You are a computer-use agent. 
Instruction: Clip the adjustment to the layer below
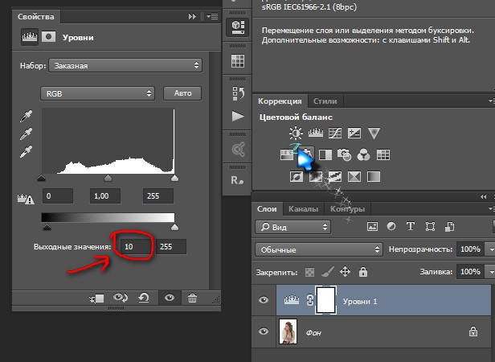click(96, 298)
